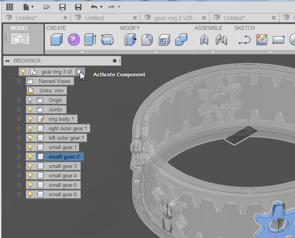
Task: Select small gear:6 in browser tree
Action: (x=62, y=194)
